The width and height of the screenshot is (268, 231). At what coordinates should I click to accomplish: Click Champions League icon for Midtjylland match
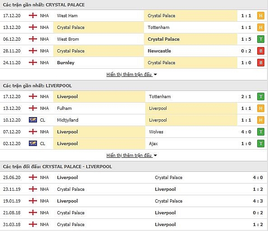pos(33,120)
